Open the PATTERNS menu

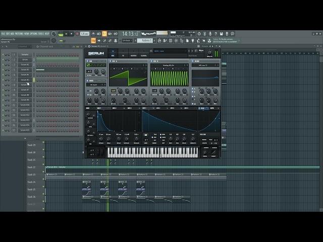coord(19,34)
